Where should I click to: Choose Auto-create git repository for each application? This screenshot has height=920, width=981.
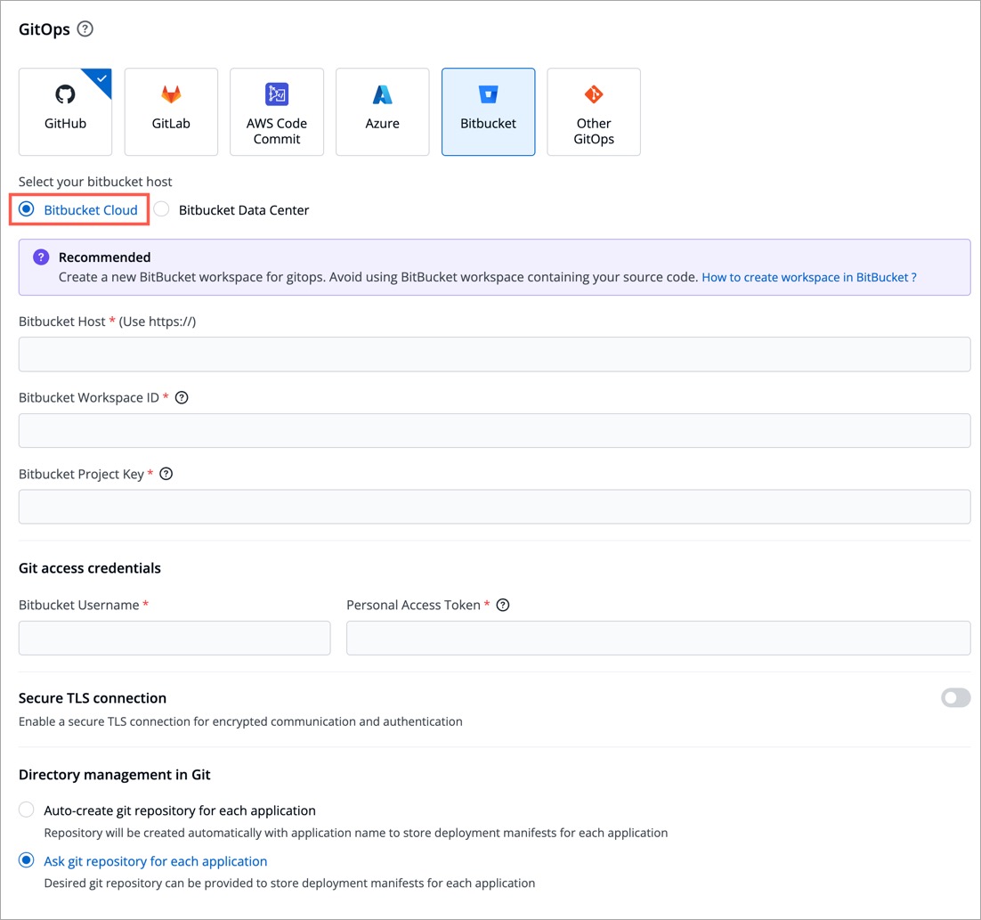click(27, 810)
